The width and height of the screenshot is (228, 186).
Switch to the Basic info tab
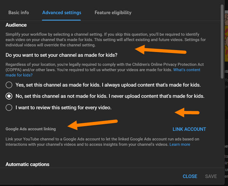point(19,13)
